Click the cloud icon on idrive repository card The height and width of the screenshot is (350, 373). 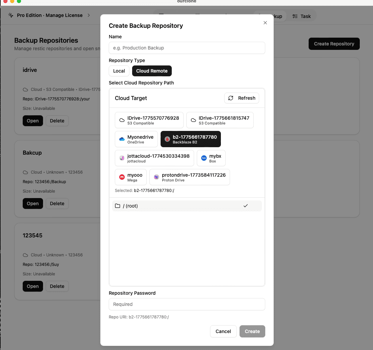pos(25,89)
